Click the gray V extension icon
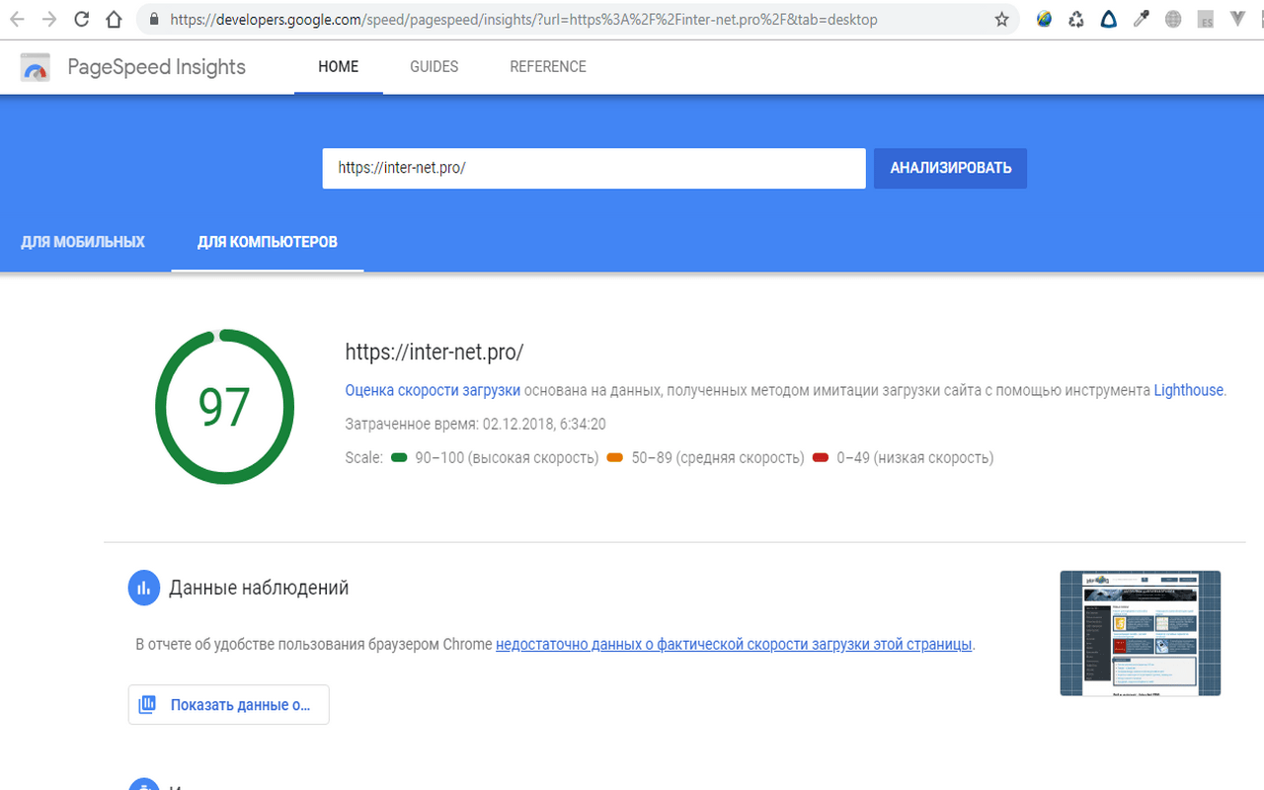Screen dimensions: 1264x790 (x=1237, y=19)
